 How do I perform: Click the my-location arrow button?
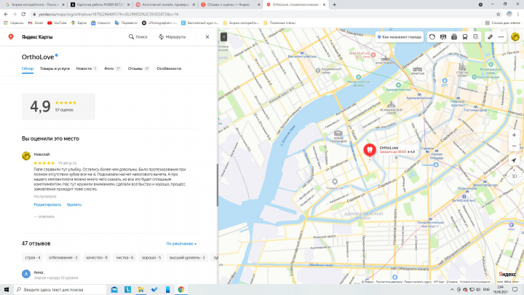514,160
